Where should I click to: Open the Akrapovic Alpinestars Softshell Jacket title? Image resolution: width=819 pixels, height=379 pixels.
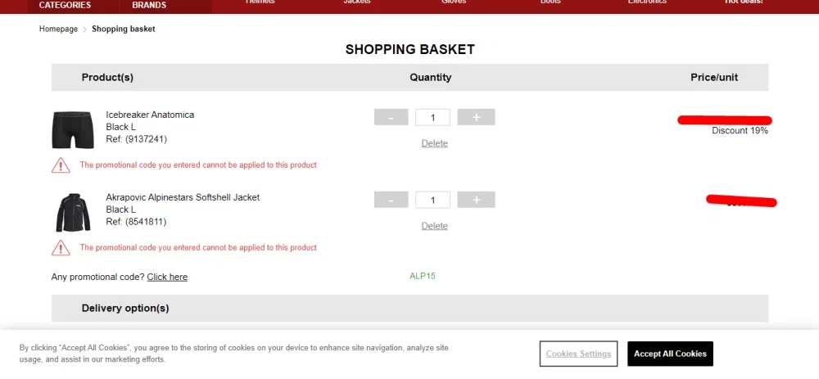(x=183, y=197)
